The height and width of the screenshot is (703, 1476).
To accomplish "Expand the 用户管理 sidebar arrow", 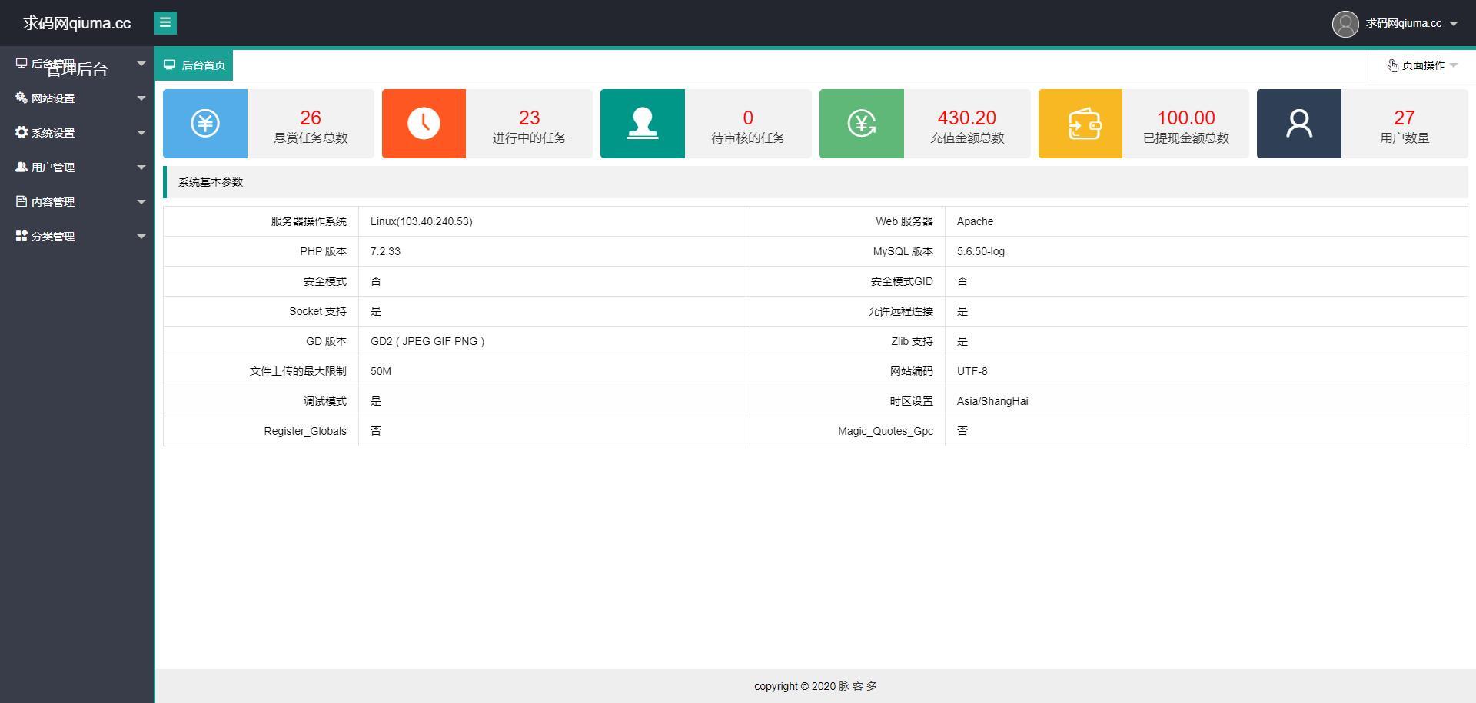I will tap(141, 167).
